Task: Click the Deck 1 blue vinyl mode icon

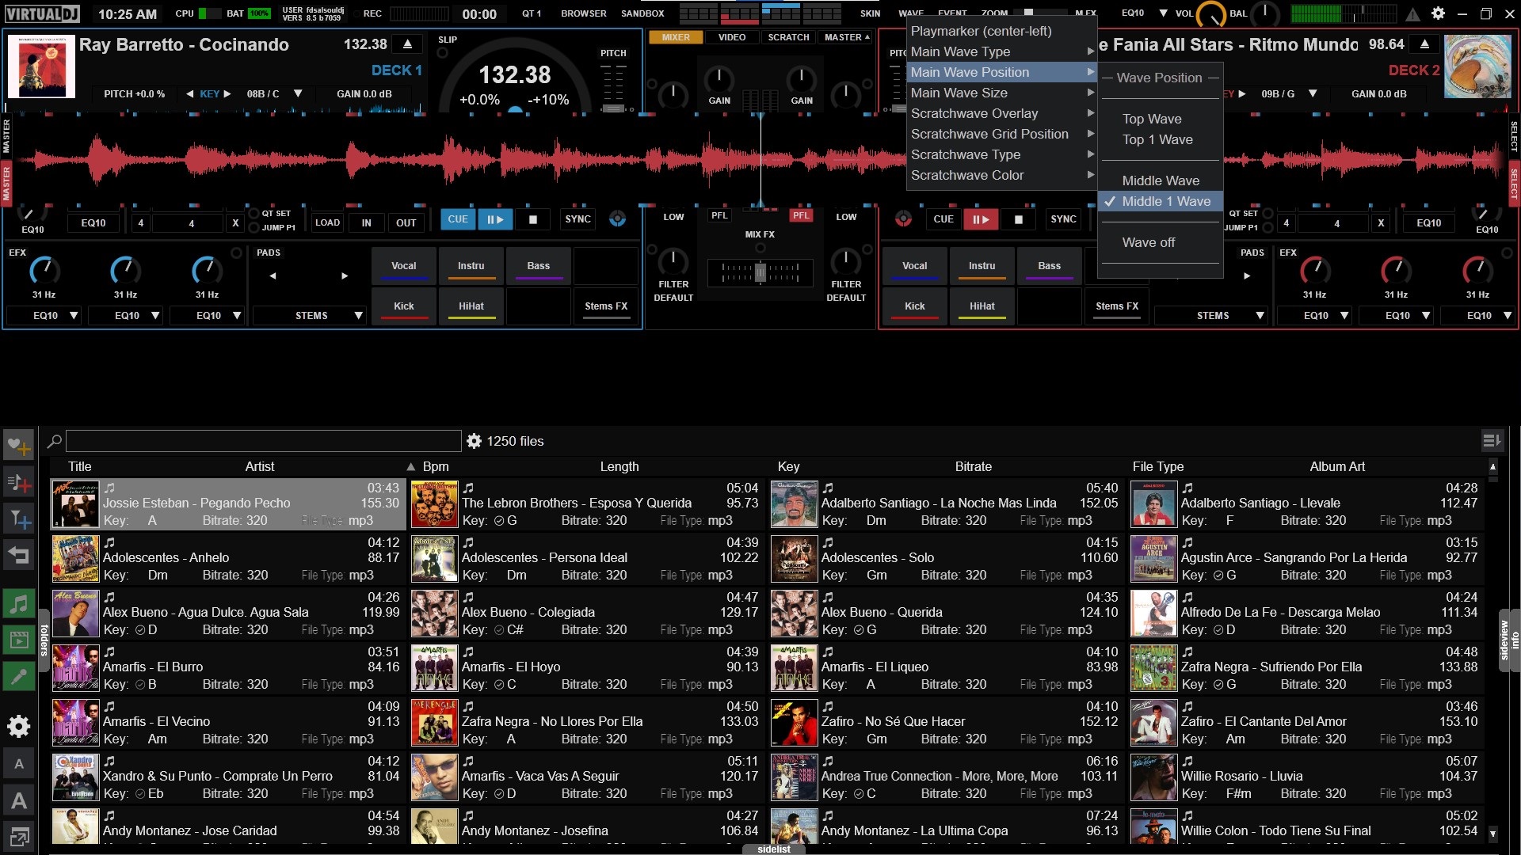Action: [x=618, y=219]
